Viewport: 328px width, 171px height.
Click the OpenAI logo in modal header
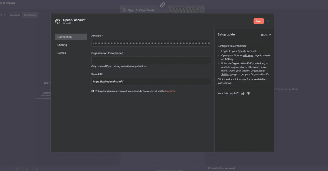pos(58,21)
